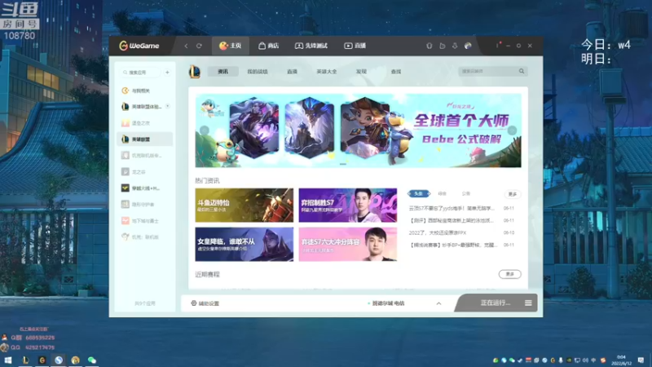Click the shield icon in the title bar

(x=430, y=46)
